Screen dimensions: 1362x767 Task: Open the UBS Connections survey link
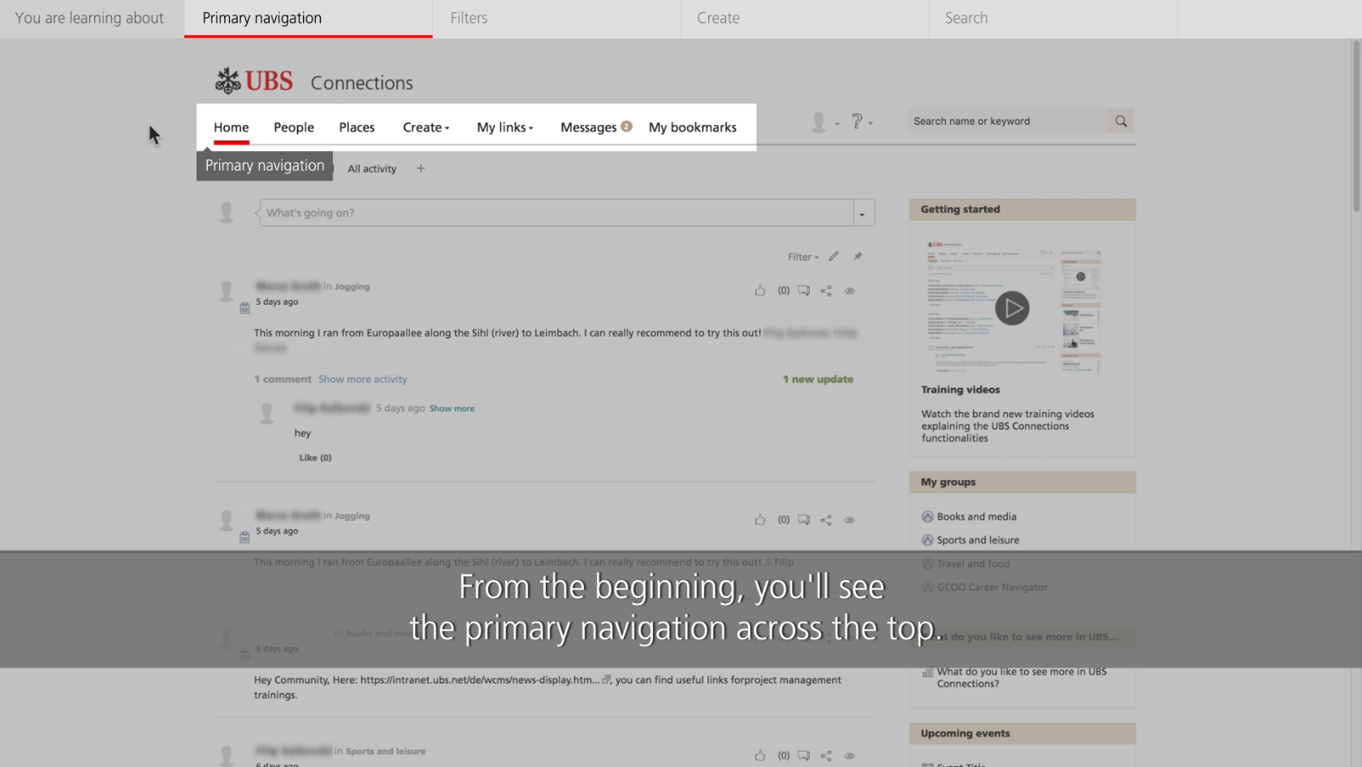click(x=1022, y=678)
